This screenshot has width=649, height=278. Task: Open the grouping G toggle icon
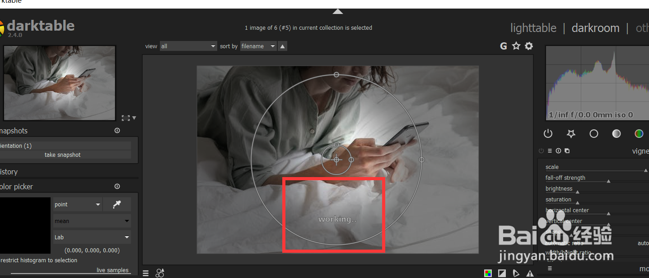504,46
